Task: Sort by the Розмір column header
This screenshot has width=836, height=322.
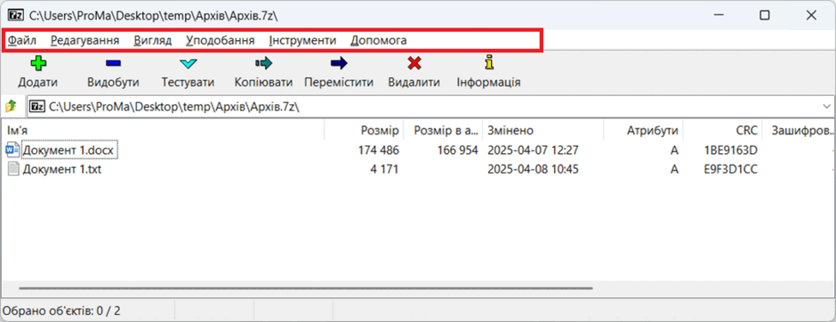Action: 364,131
